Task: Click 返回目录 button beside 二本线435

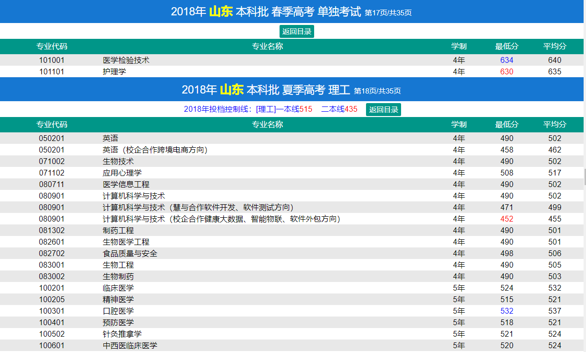Action: (x=383, y=109)
